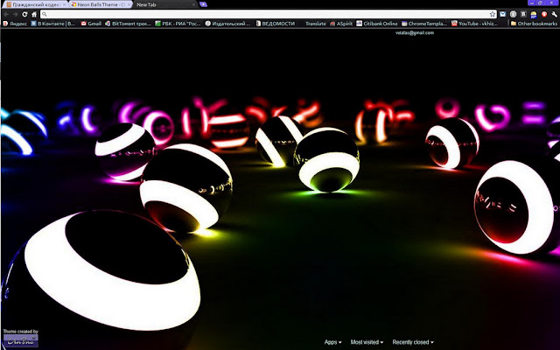Bookmark page with the star icon

pyautogui.click(x=493, y=14)
